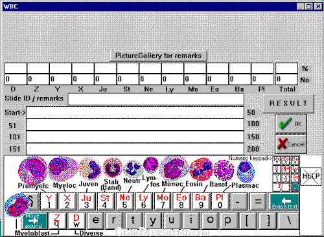Click the Basophil cell image

pos(224,170)
